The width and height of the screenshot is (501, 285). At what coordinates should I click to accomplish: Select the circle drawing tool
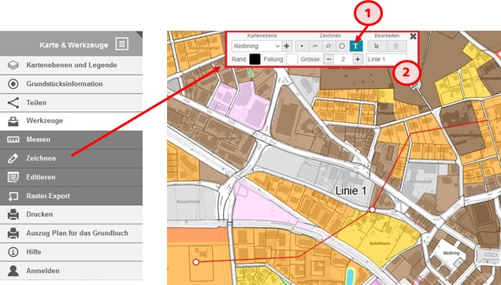click(342, 46)
